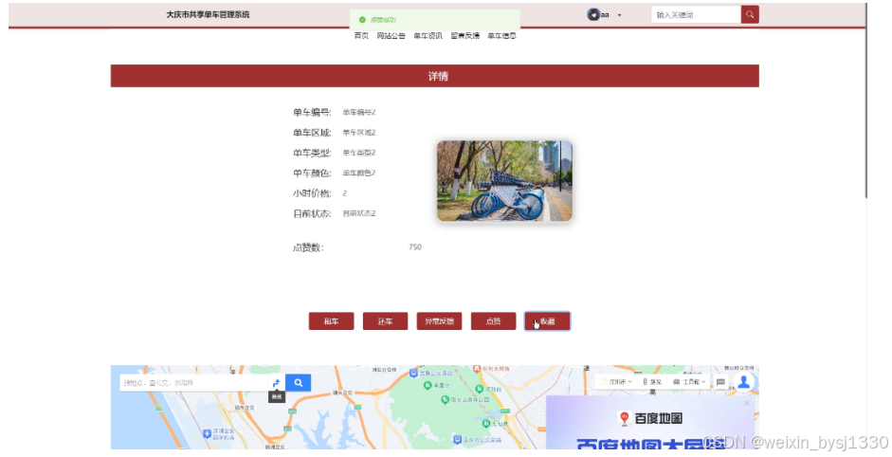Click the 还车 button

(385, 321)
